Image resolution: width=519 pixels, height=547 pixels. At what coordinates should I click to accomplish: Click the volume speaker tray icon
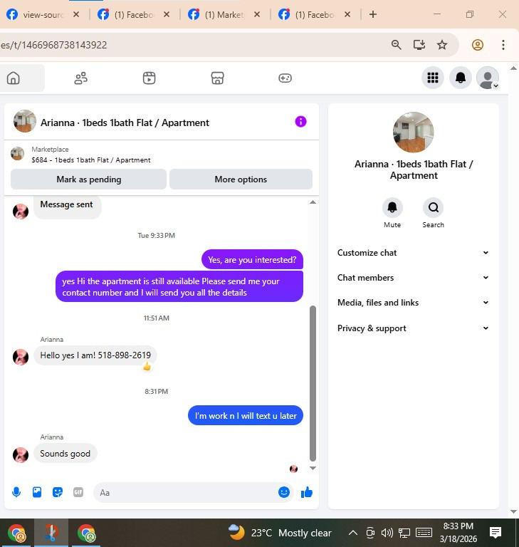pyautogui.click(x=387, y=533)
